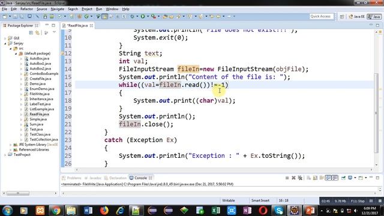The image size is (384, 216).
Task: Collapse the (default package) node
Action: (16, 53)
